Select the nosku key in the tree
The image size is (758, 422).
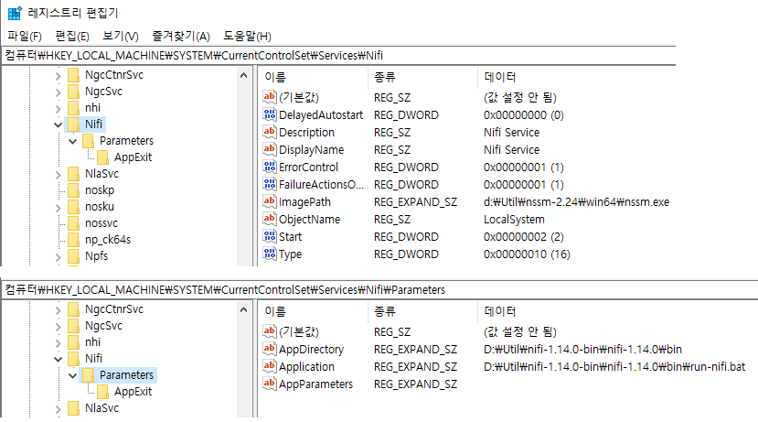100,207
